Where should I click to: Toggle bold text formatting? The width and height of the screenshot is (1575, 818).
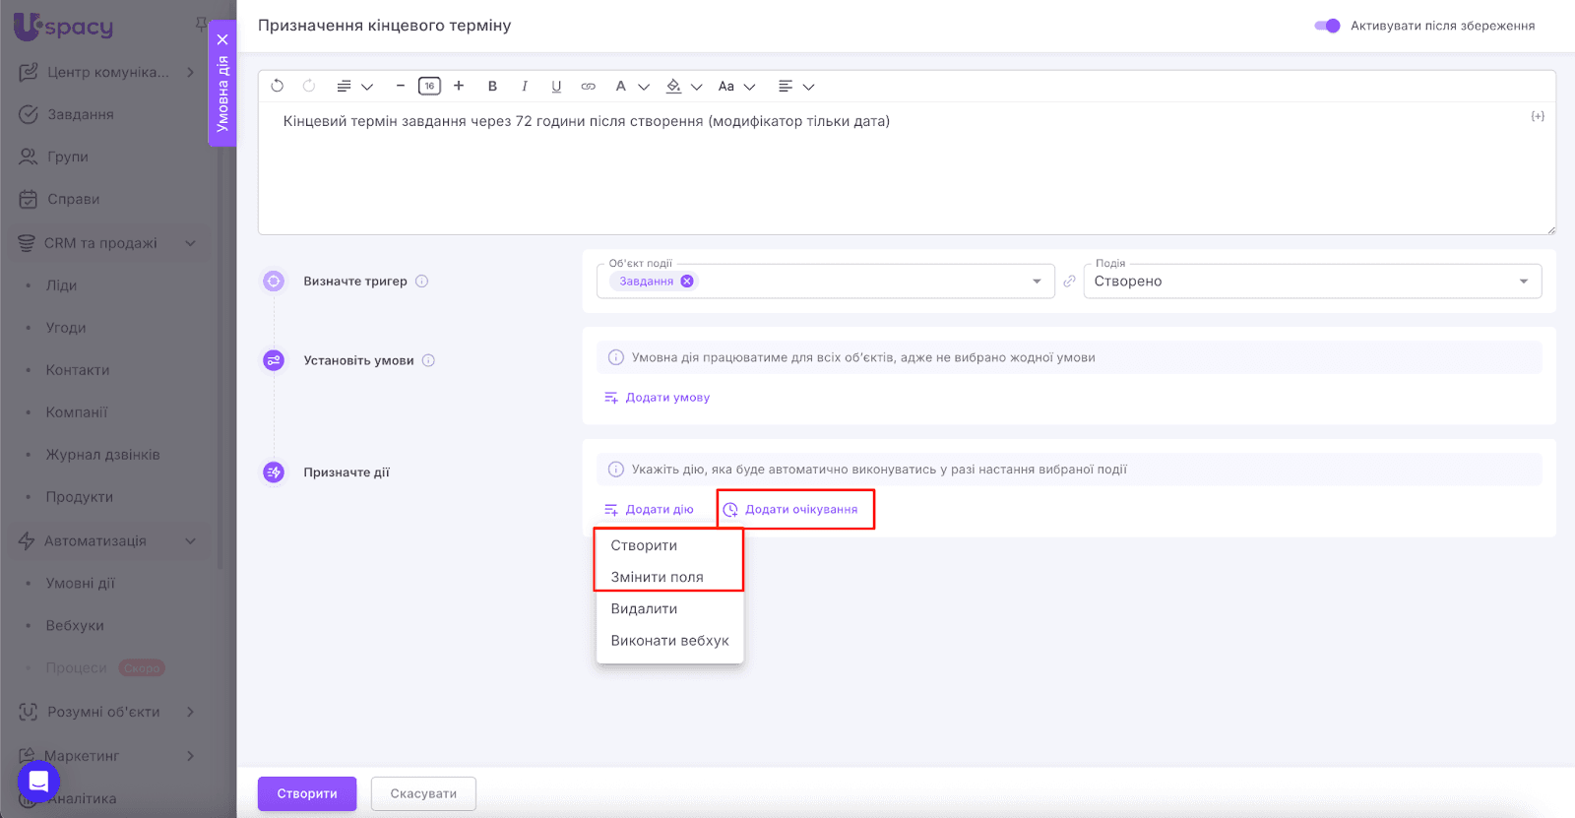click(492, 87)
